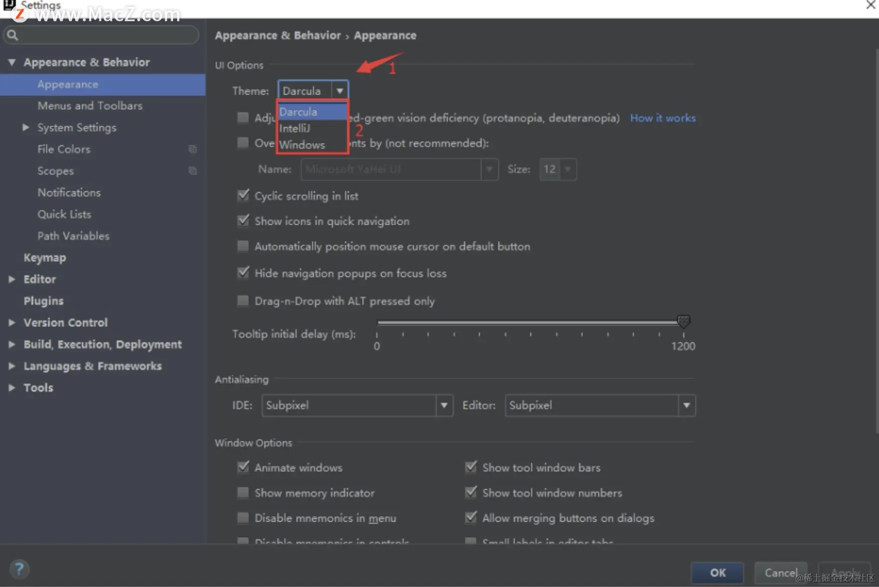This screenshot has height=587, width=879.
Task: Toggle Allow merging buttons on dialogs
Action: pyautogui.click(x=470, y=518)
